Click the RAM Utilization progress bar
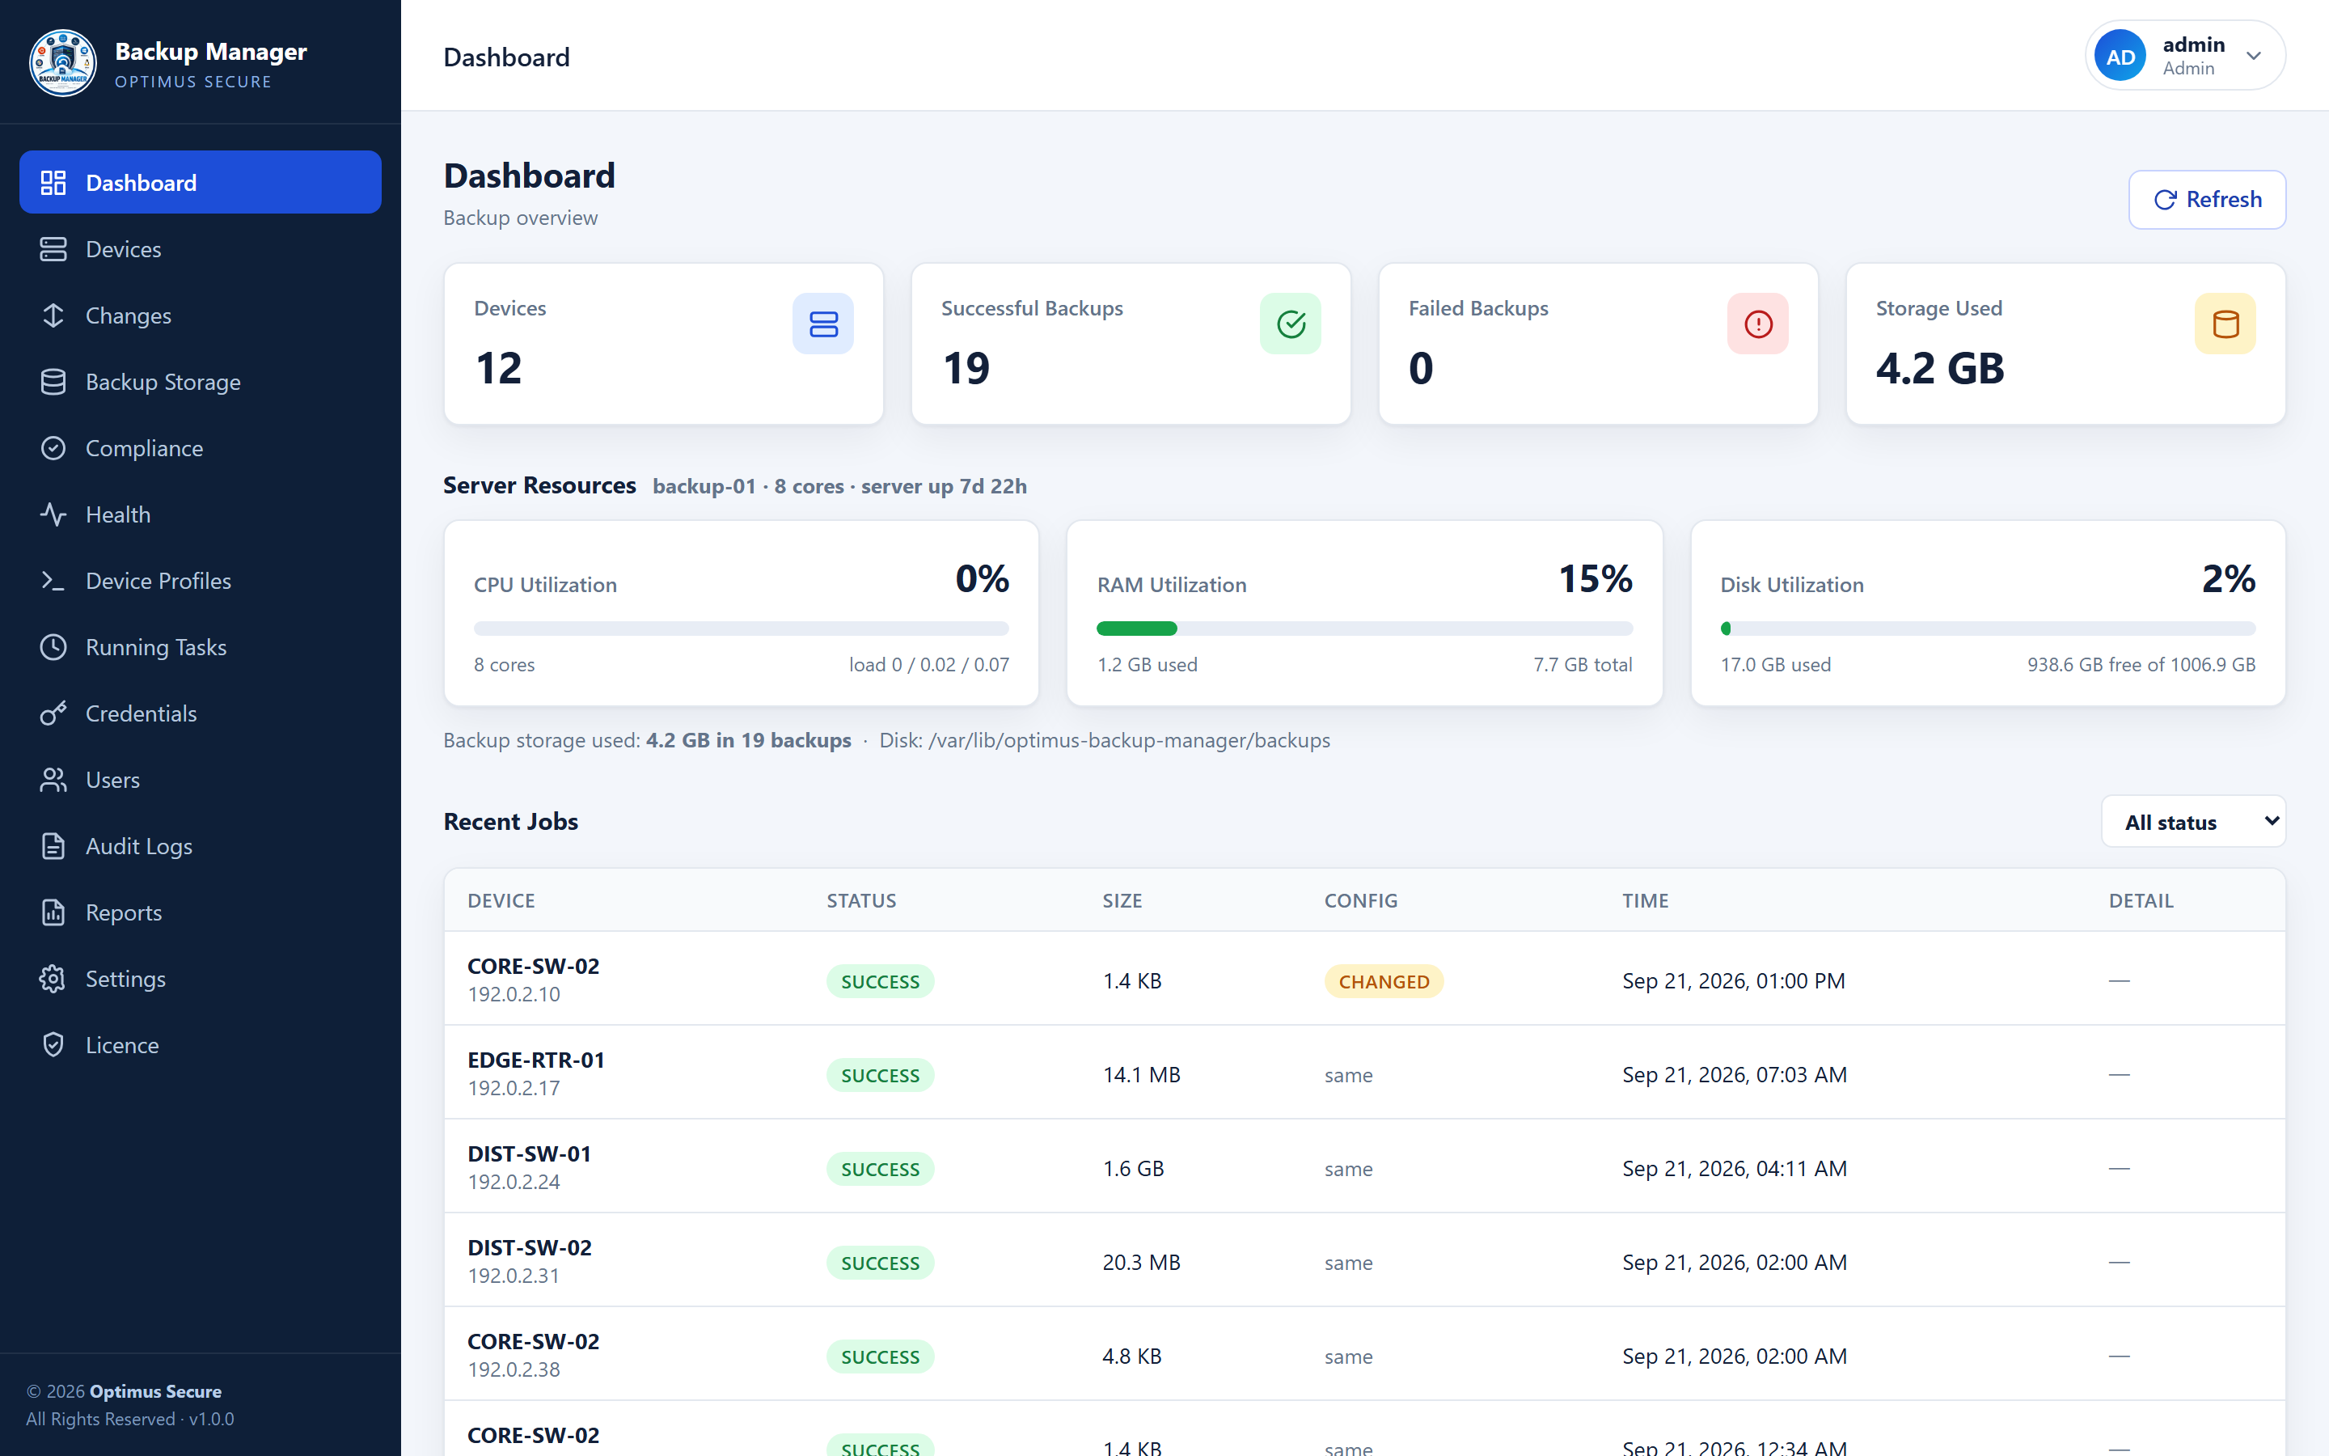Screen dimensions: 2329x1456 point(1363,629)
